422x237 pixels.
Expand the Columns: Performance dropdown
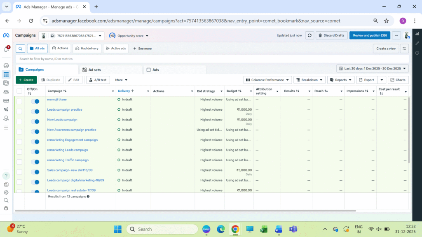(x=267, y=80)
